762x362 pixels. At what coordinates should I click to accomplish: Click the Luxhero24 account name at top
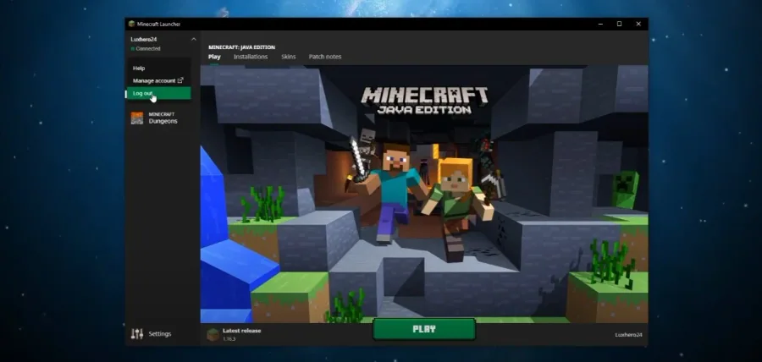(143, 39)
